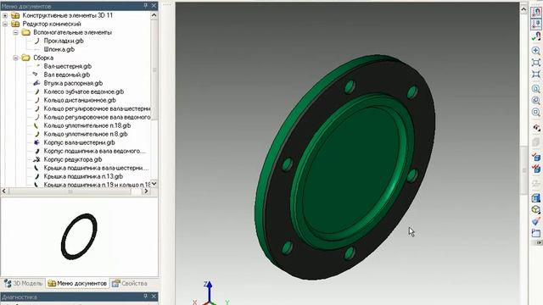Click the Втулка распорная.grb file icon
543x305 pixels.
36,83
